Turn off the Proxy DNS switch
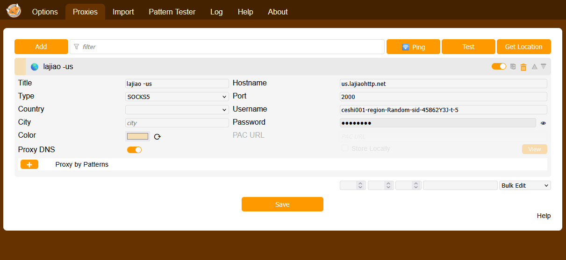This screenshot has width=566, height=260. [x=134, y=150]
